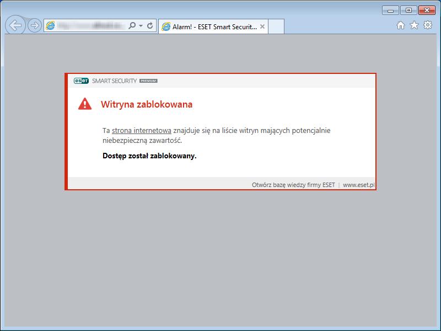Maximize the browser window
This screenshot has width=441, height=331.
point(408,10)
